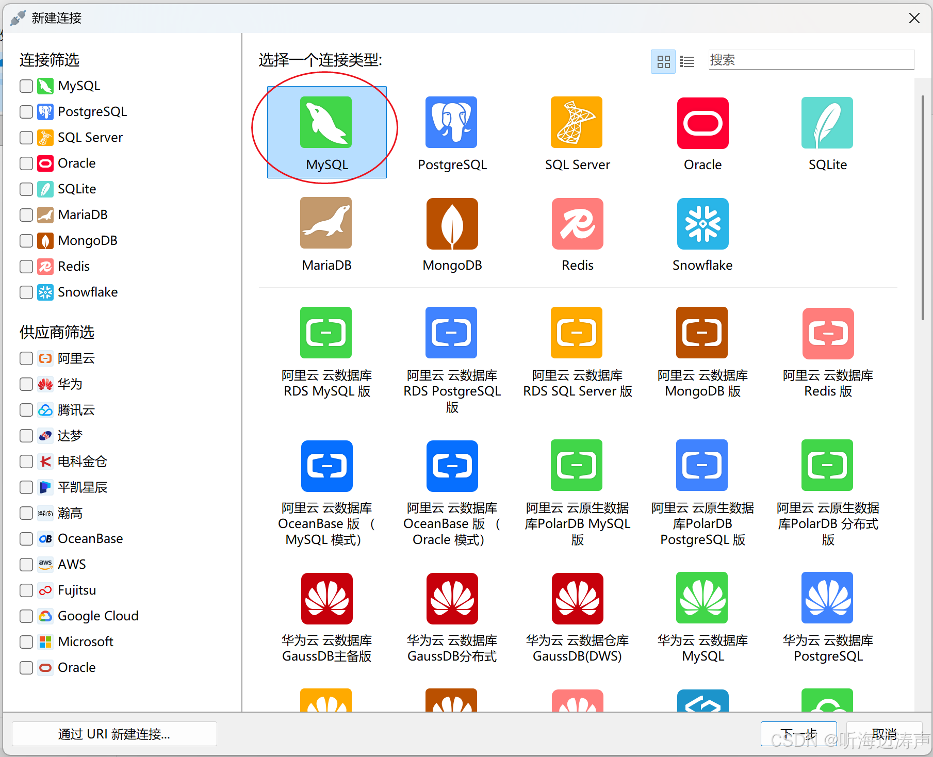Enable the MySQL connection filter checkbox

25,86
